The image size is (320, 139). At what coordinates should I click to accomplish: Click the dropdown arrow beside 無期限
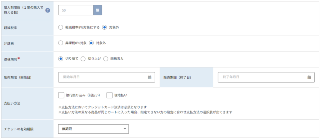pyautogui.click(x=125, y=129)
